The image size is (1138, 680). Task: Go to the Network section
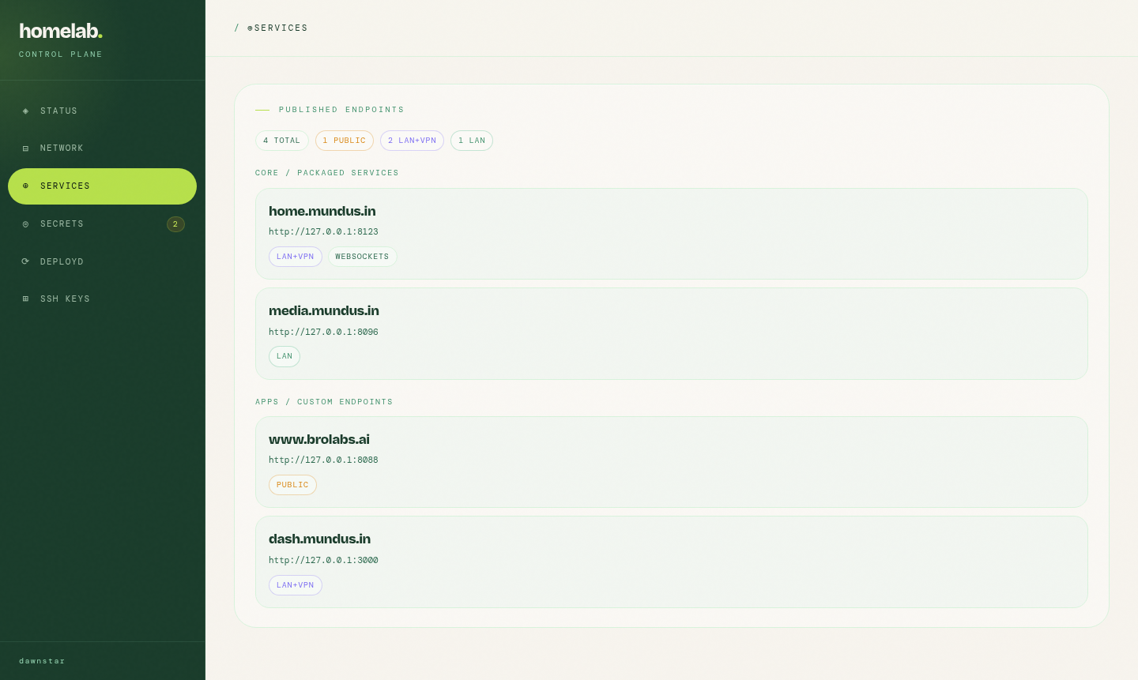click(102, 148)
